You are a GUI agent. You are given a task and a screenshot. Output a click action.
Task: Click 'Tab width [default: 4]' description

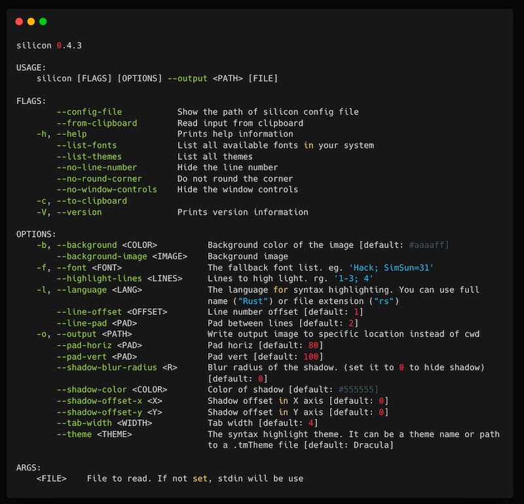coord(263,423)
